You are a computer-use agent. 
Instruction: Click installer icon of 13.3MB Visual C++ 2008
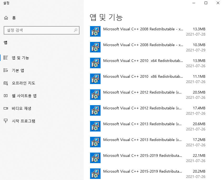tap(95, 31)
